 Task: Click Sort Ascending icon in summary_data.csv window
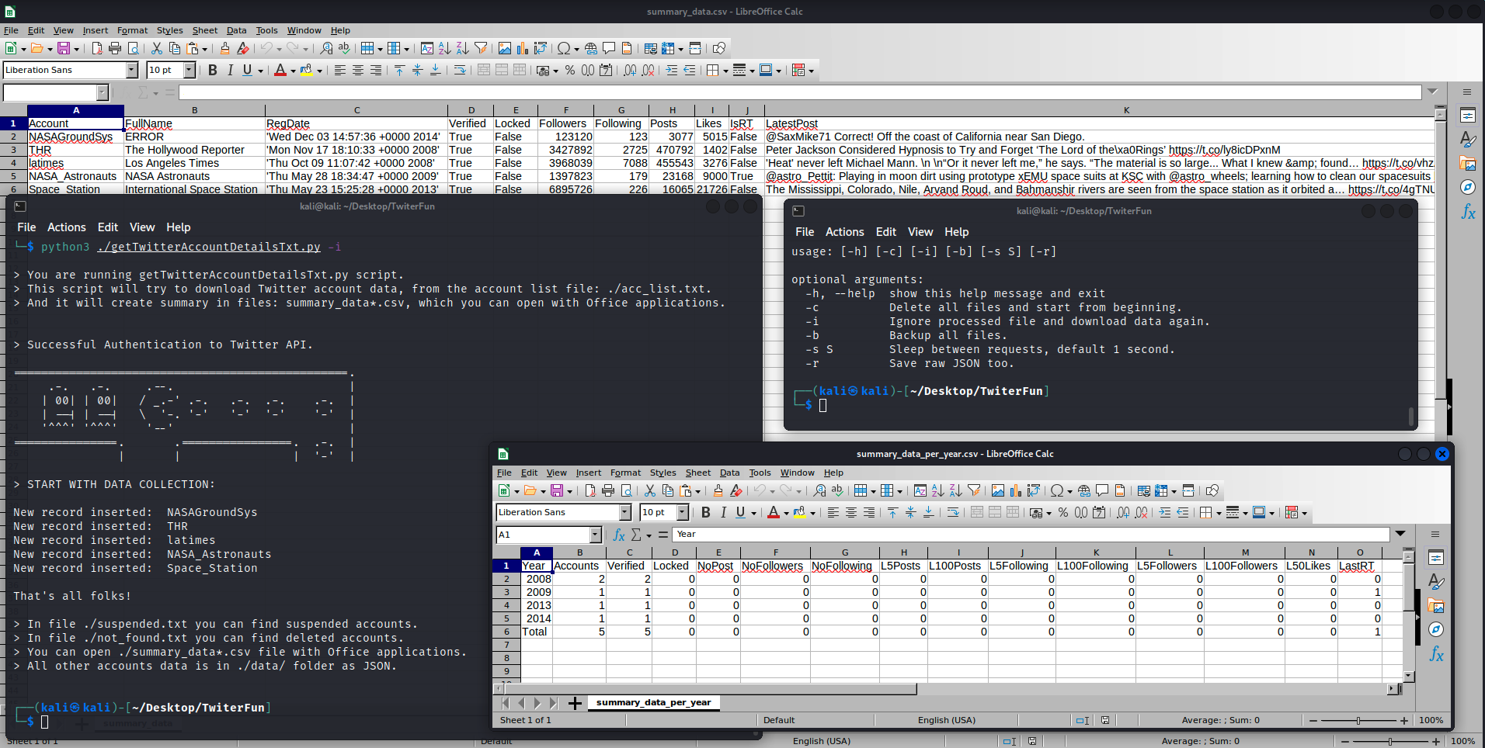coord(445,48)
